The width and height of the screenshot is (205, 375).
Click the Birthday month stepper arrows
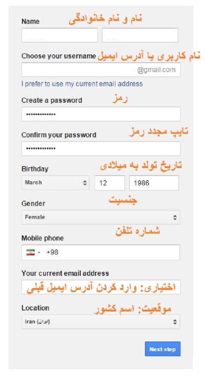(x=85, y=183)
